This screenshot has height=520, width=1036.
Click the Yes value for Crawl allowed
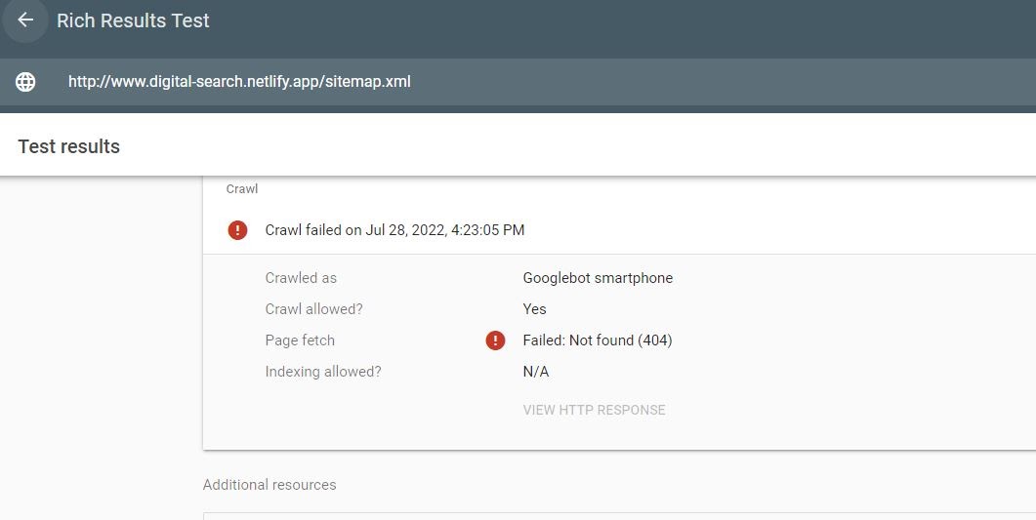pyautogui.click(x=534, y=309)
